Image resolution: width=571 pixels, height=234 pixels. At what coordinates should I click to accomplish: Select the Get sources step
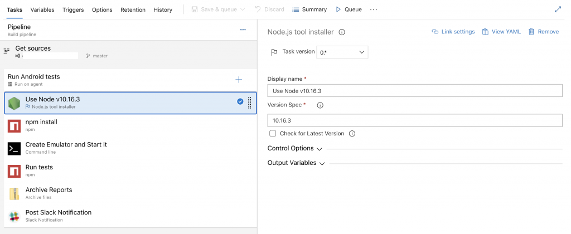129,52
